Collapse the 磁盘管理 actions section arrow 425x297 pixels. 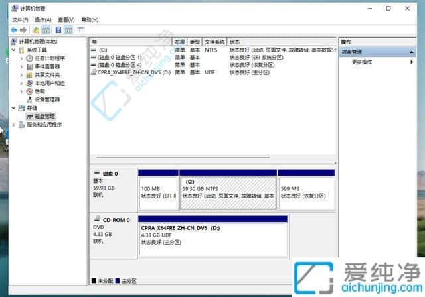pos(412,52)
